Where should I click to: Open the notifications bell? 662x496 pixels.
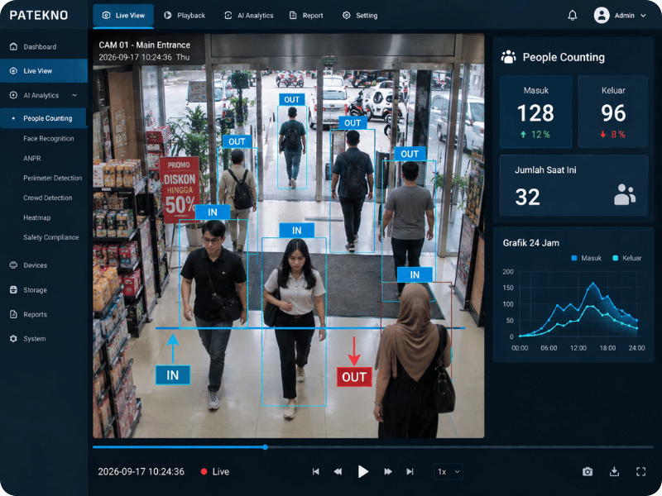pyautogui.click(x=572, y=16)
